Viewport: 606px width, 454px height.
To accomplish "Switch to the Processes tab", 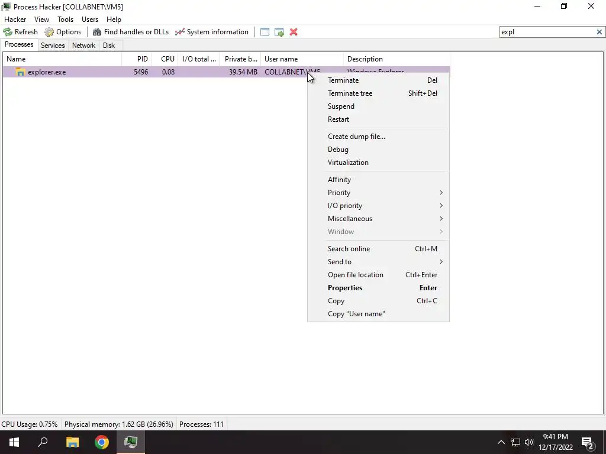I will tap(19, 44).
